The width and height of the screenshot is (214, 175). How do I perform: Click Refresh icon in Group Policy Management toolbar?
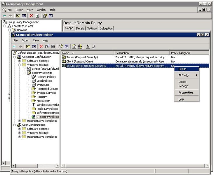[37, 16]
